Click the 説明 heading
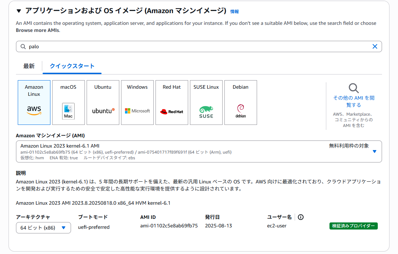Viewport: 398px width, 254px height. tap(21, 173)
